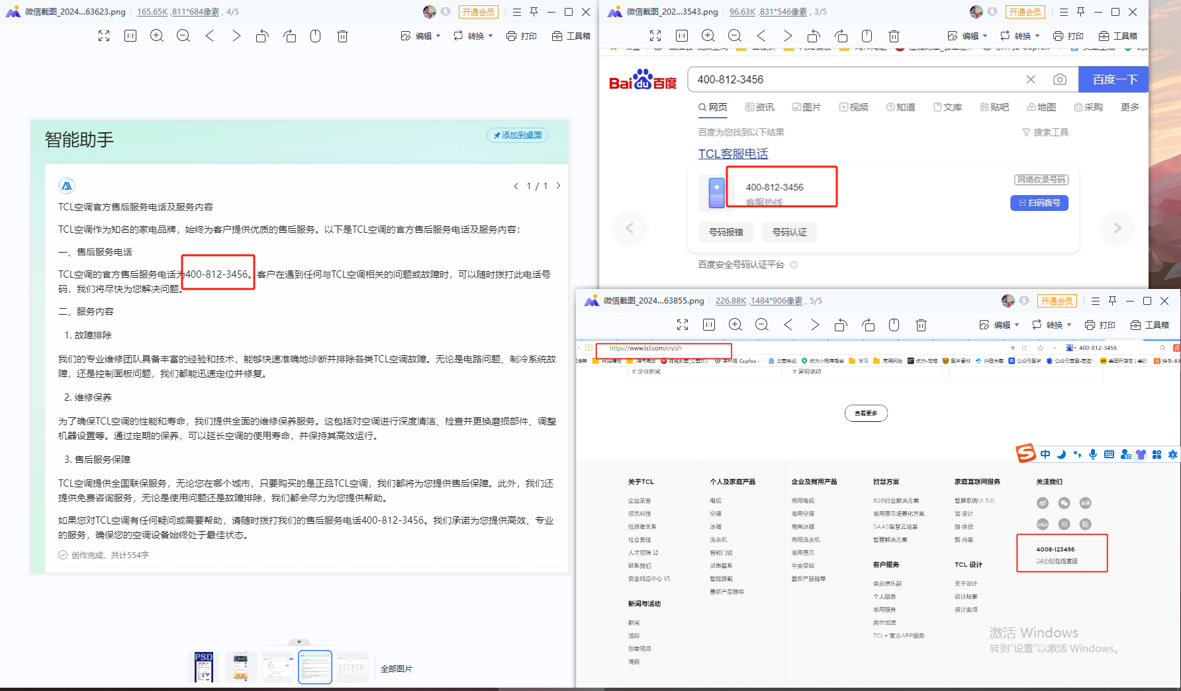
Task: Click the 165.65K file size link
Action: [152, 12]
